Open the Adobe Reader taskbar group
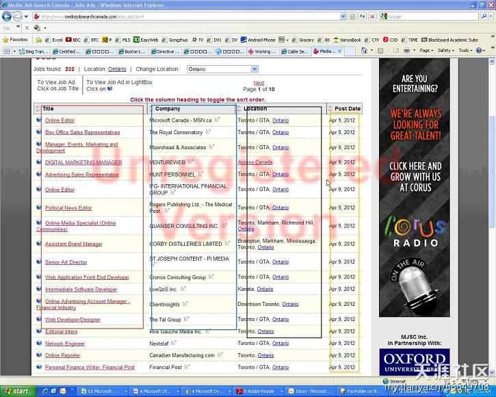Image resolution: width=496 pixels, height=397 pixels. tap(258, 392)
